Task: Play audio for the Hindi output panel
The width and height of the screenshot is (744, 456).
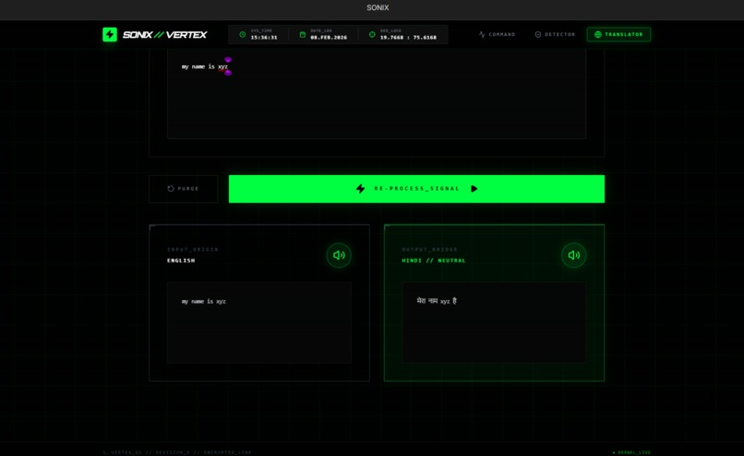Action: pyautogui.click(x=573, y=255)
